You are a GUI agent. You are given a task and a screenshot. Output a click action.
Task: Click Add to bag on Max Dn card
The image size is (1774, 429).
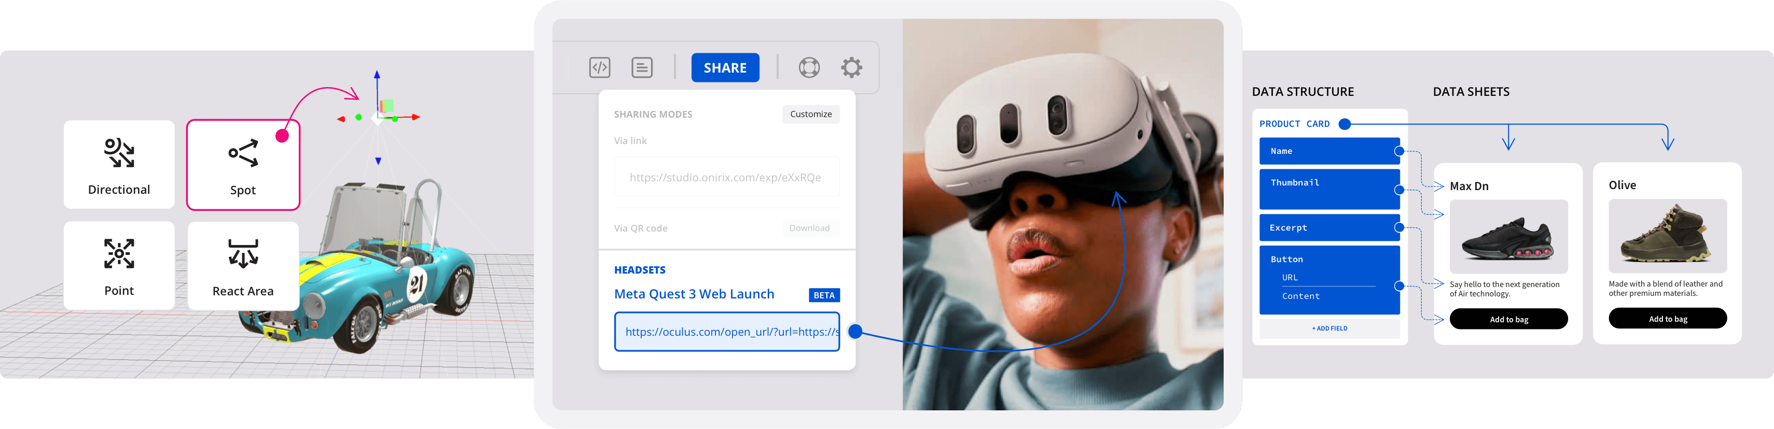1508,319
